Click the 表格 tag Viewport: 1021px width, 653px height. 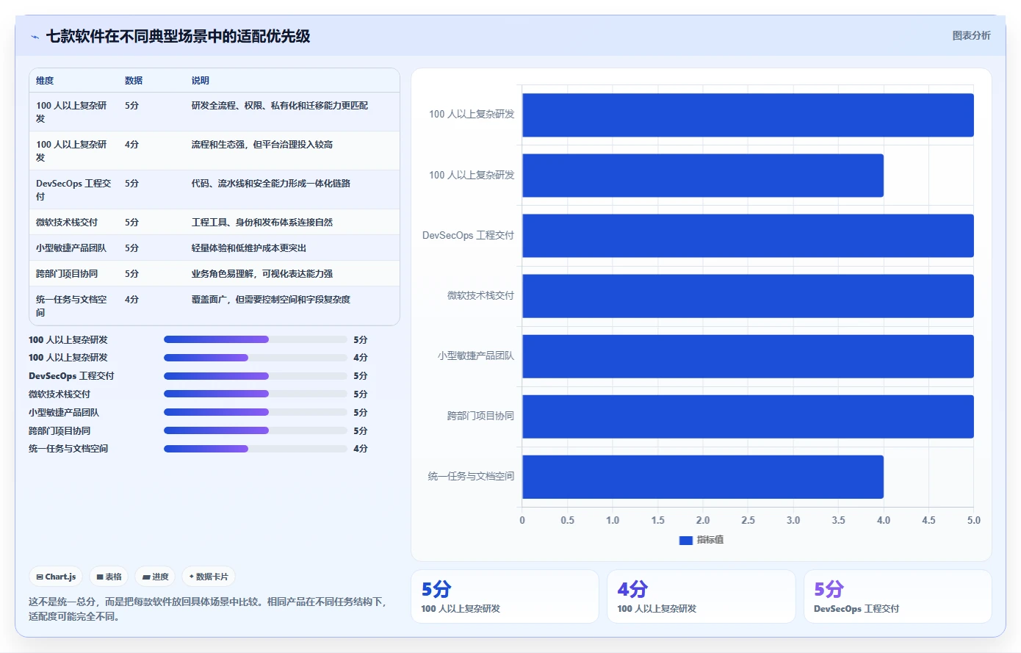point(109,577)
